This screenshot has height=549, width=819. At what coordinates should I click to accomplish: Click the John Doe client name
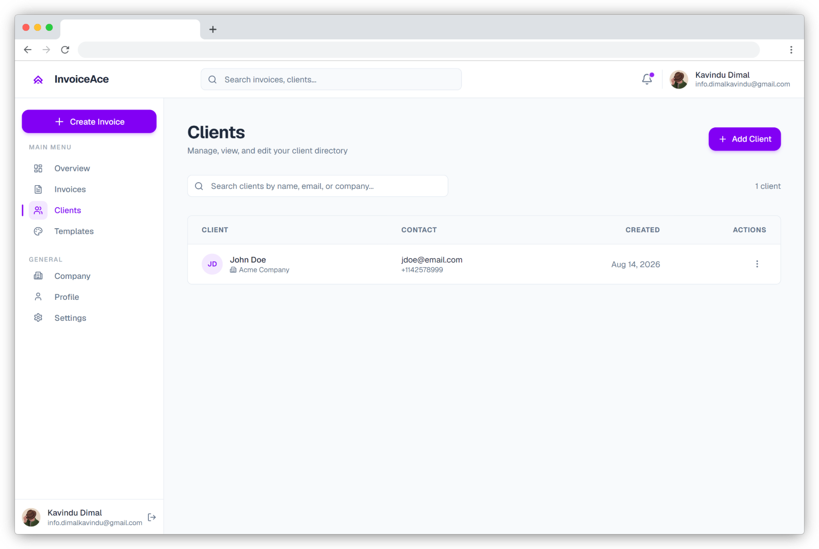click(x=248, y=260)
